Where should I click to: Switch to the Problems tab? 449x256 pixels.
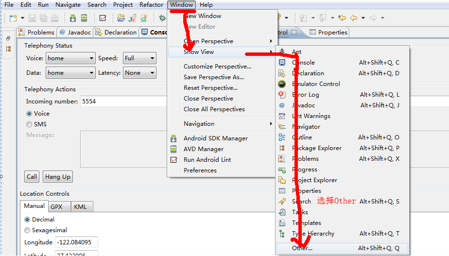[36, 33]
